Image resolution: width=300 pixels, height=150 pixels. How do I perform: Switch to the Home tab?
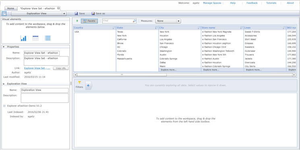(x=11, y=8)
